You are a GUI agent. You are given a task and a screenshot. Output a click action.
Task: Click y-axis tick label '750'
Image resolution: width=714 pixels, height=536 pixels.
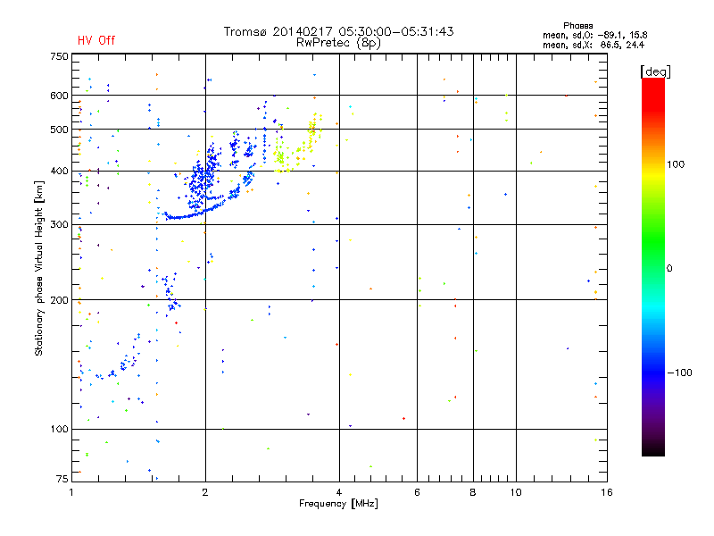pos(59,56)
